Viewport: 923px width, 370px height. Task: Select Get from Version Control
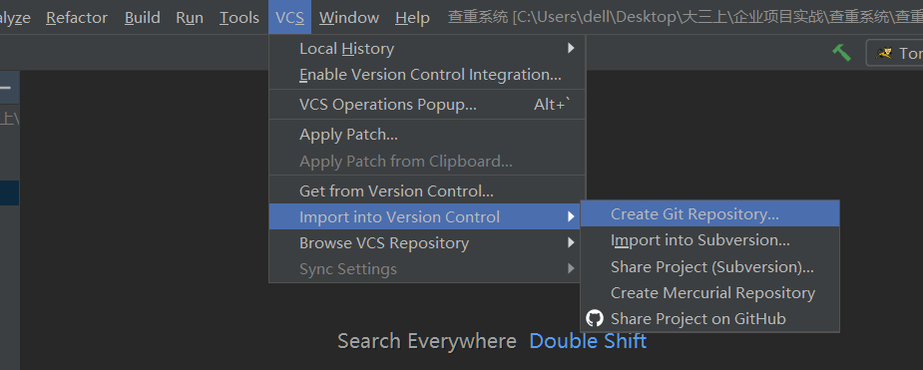pos(427,191)
